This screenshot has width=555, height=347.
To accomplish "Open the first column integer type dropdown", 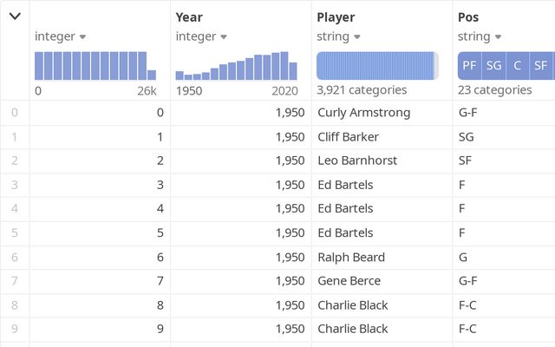I will [x=60, y=36].
